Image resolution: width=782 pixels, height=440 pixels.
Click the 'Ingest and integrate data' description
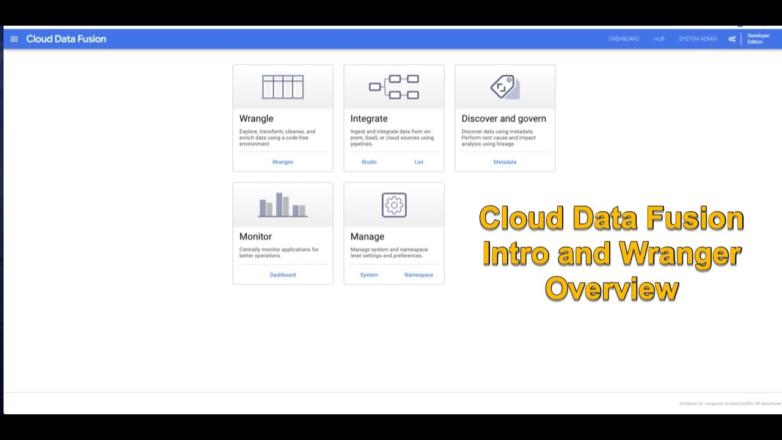[392, 137]
